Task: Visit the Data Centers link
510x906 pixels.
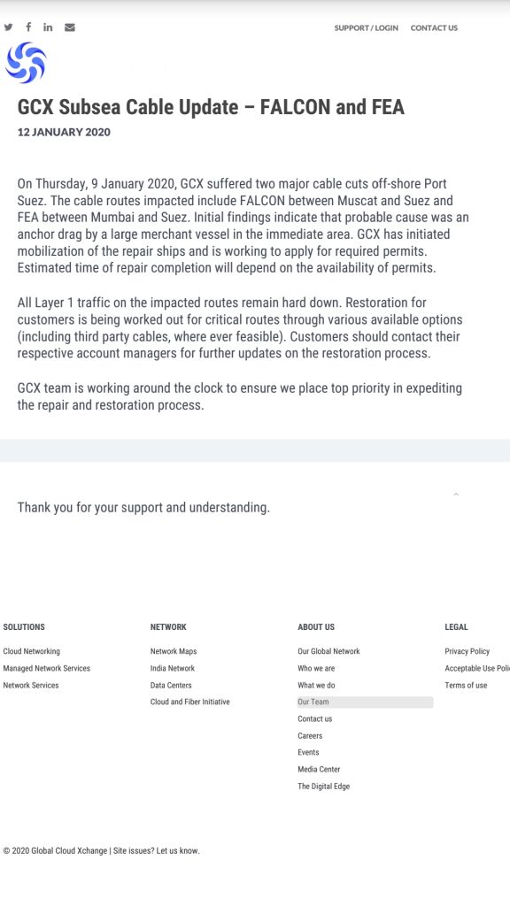Action: 171,686
